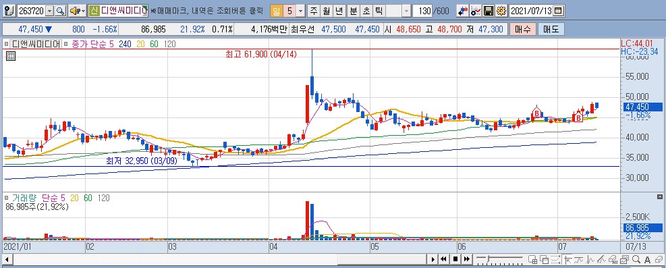666x268 pixels.
Task: Click the 130 bar count input field
Action: tap(422, 11)
